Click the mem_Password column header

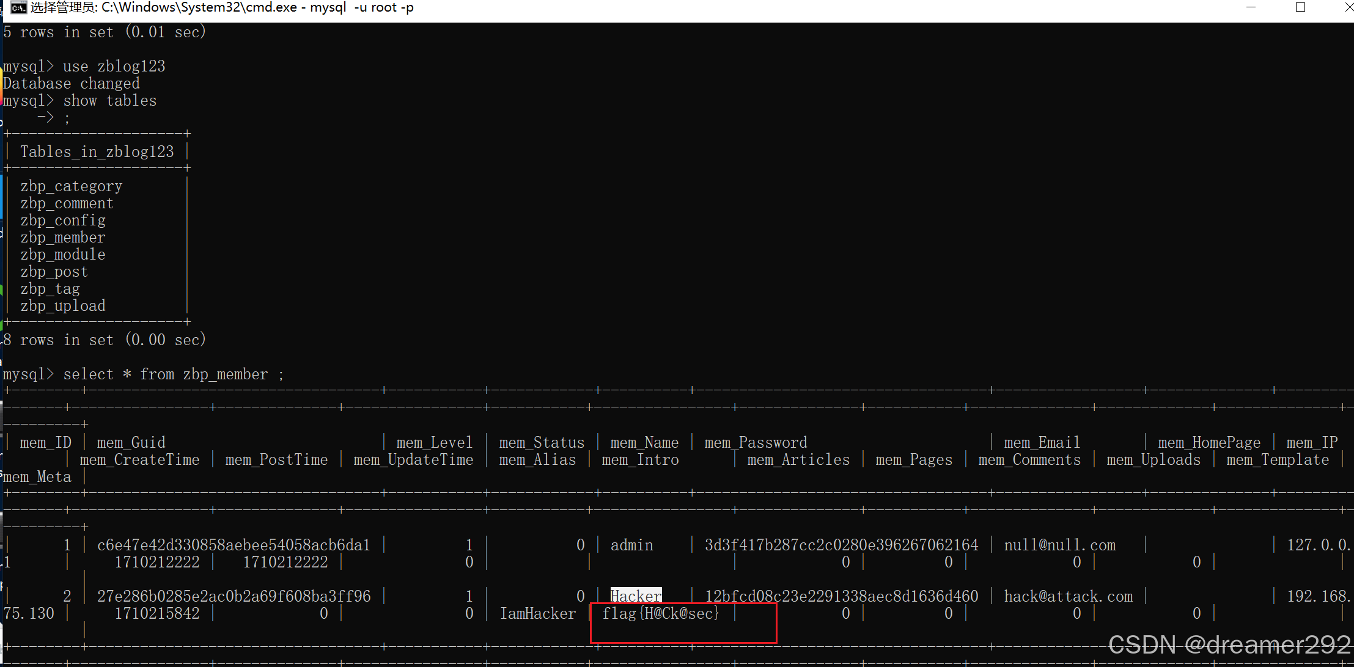tap(756, 442)
